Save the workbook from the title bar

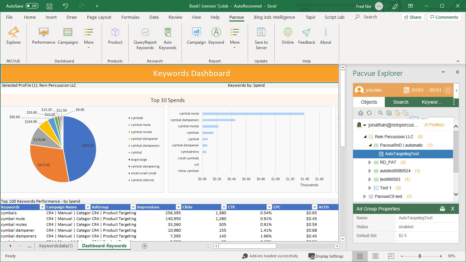[49, 6]
